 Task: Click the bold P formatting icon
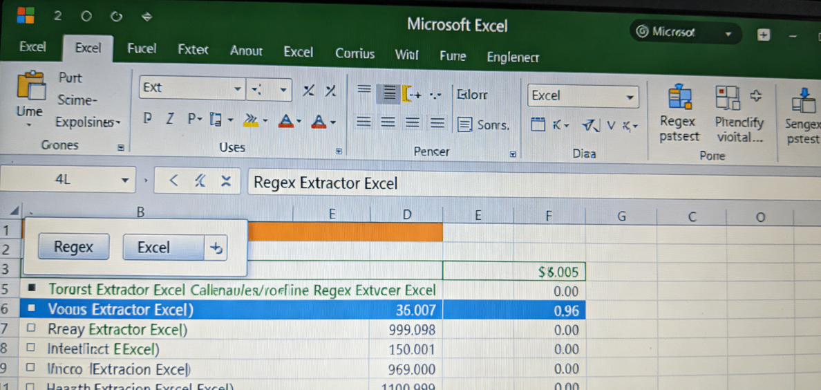[148, 120]
